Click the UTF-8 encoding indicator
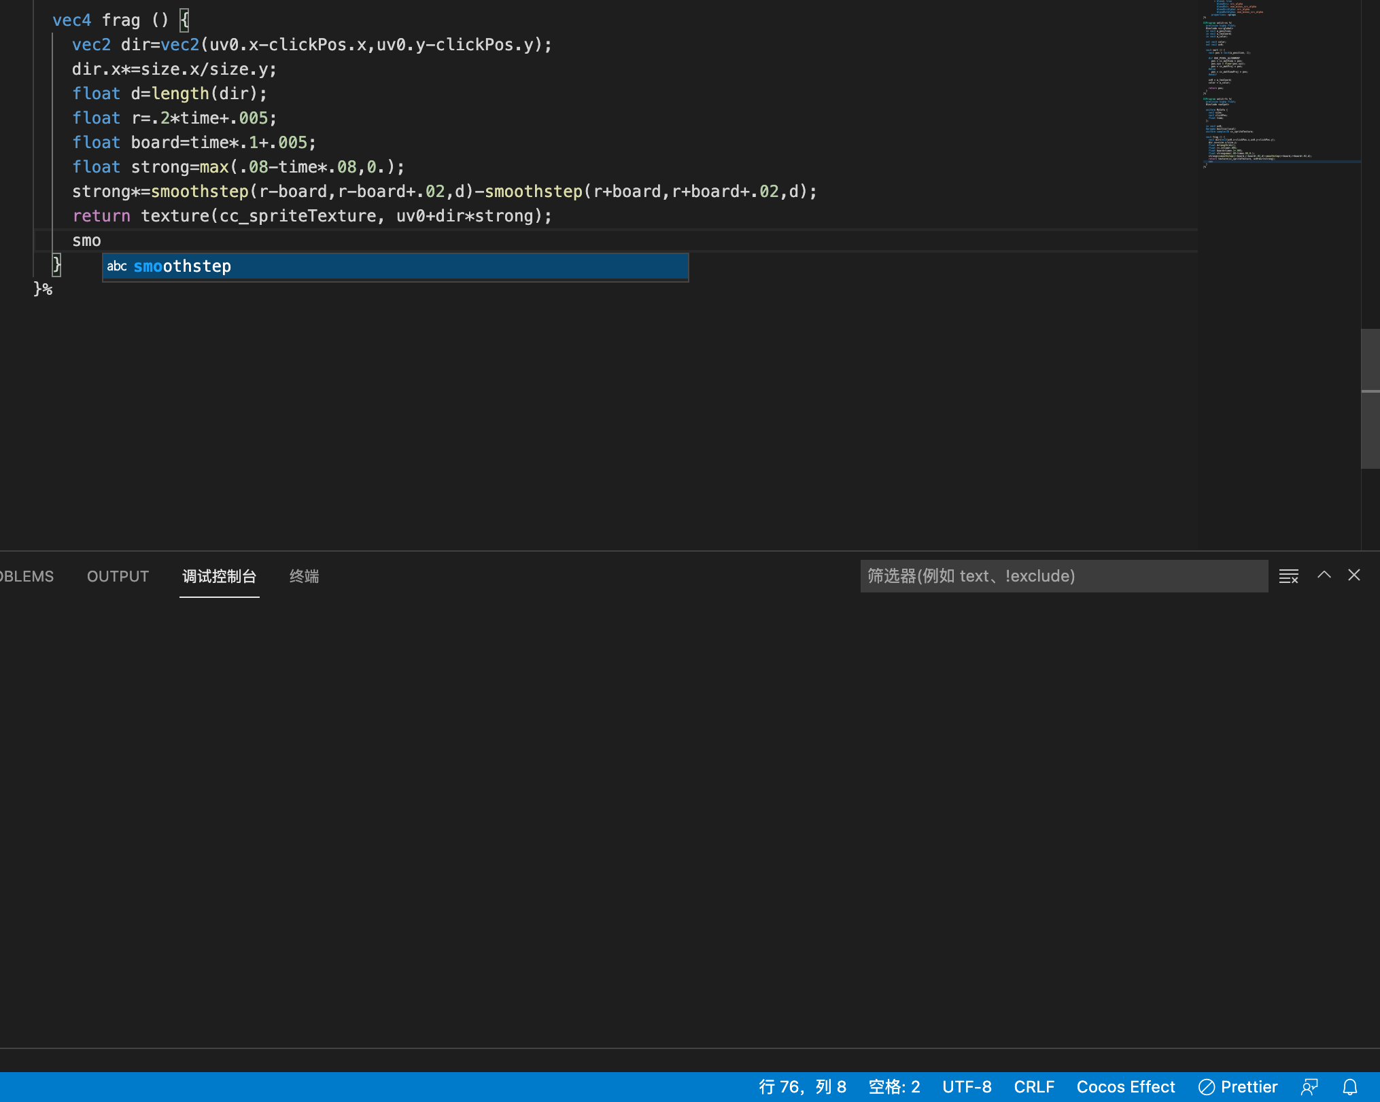 967,1086
